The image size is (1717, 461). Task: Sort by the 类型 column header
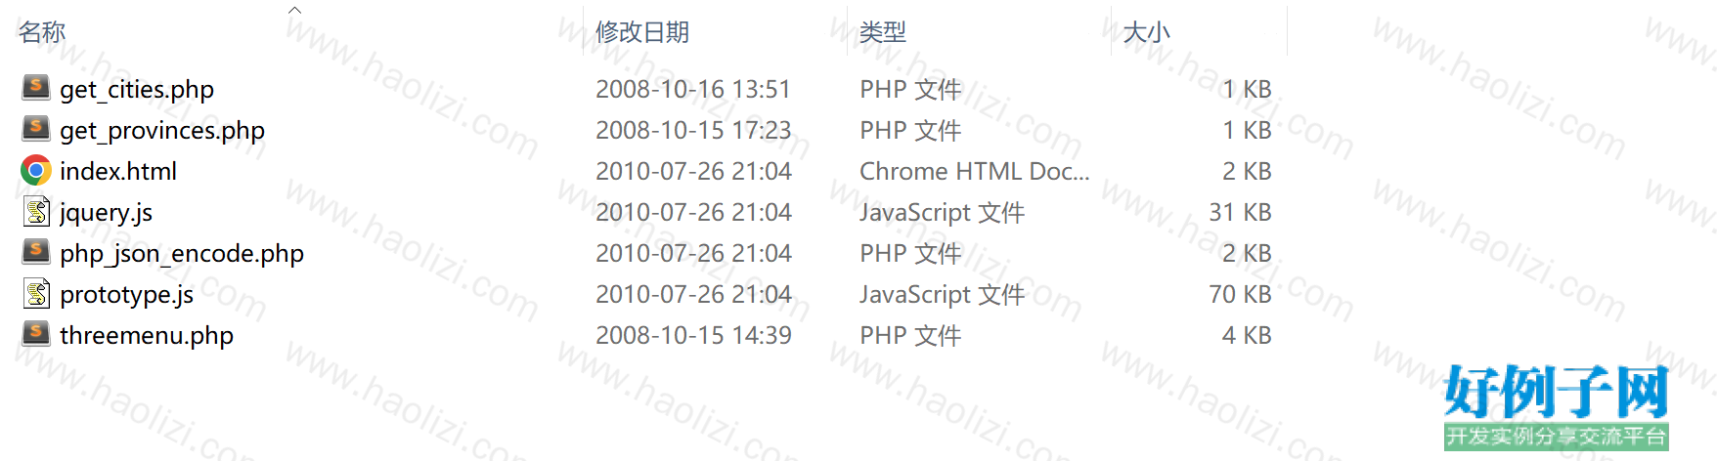883,32
